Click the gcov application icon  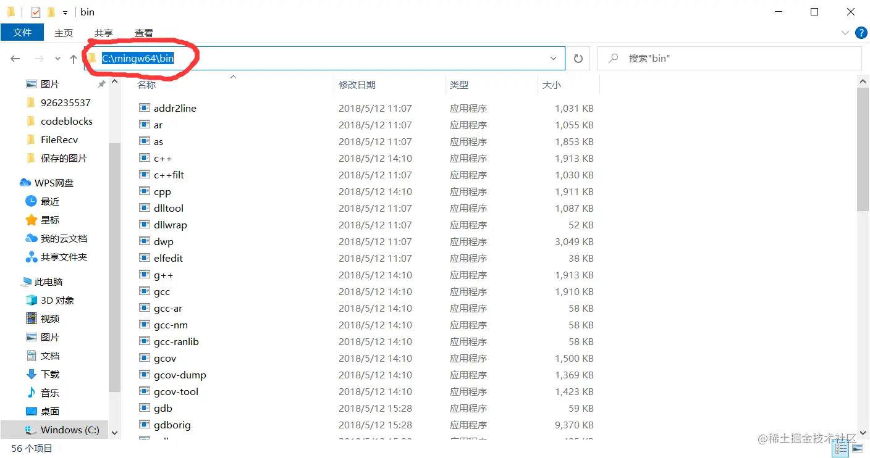tap(145, 358)
